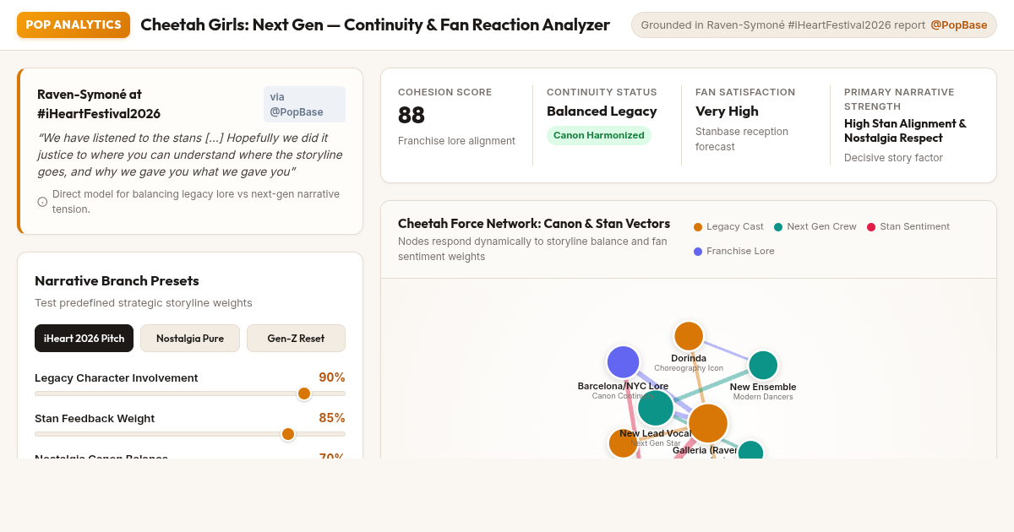Viewport: 1014px width, 532px height.
Task: Click the 'Cheetah Girls: Next Gen' page title
Action: point(375,24)
